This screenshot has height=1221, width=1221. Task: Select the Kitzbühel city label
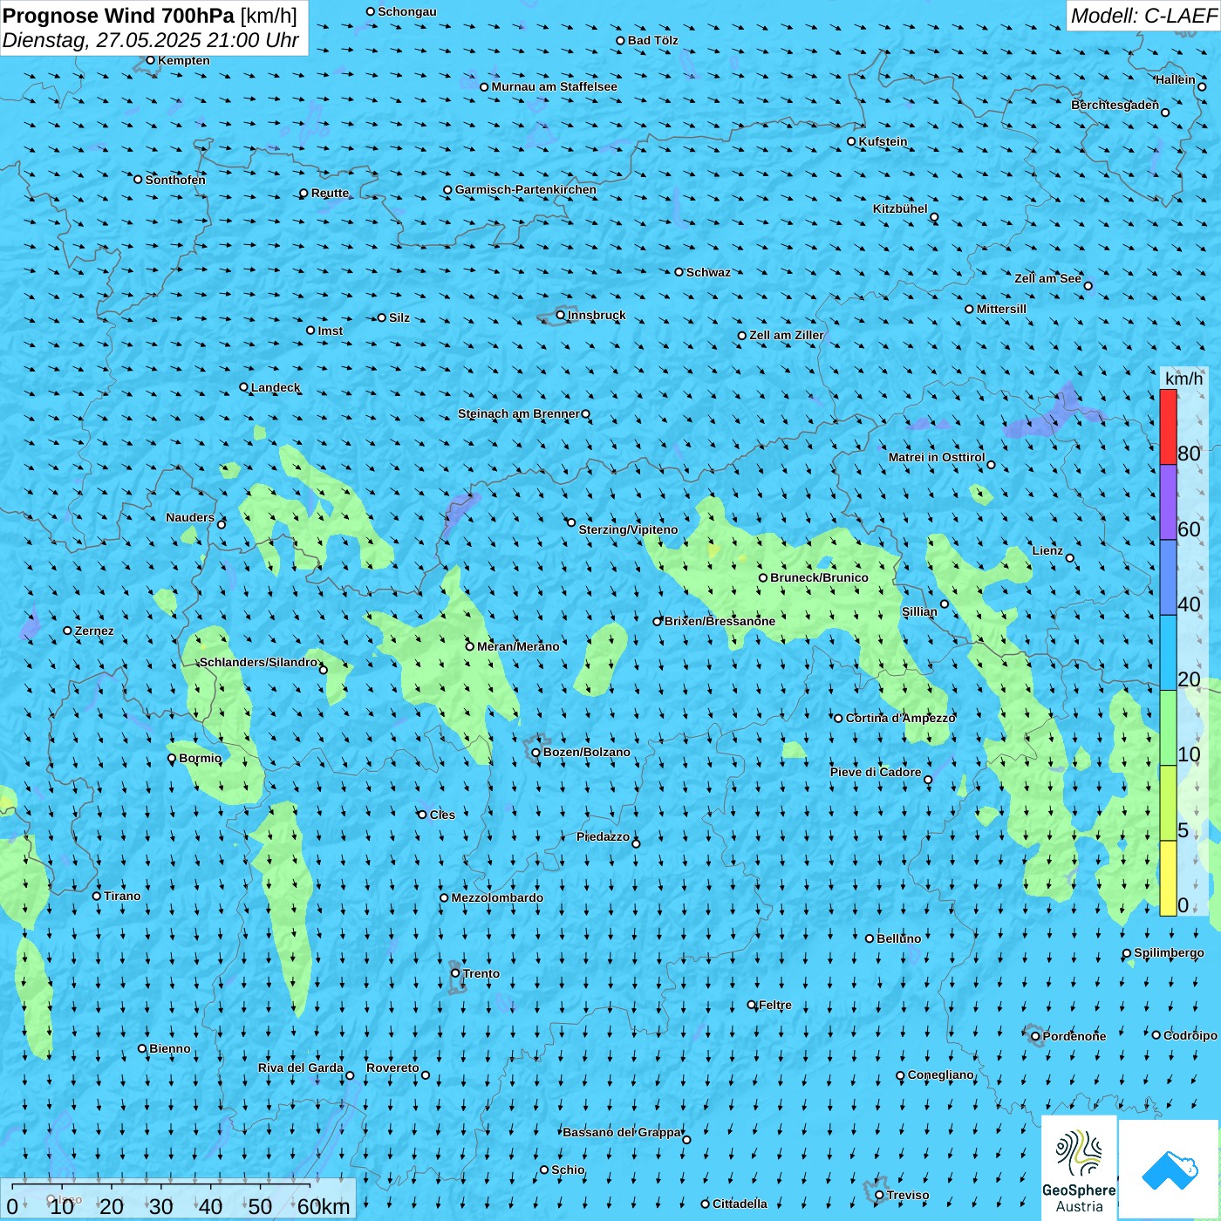900,208
